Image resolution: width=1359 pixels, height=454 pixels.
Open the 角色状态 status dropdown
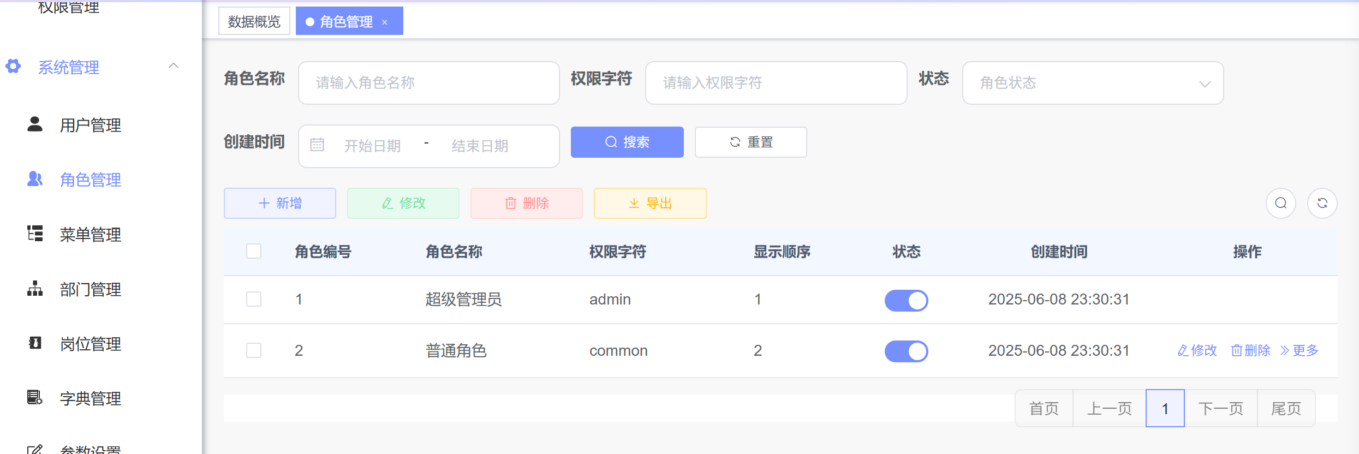coord(1093,83)
